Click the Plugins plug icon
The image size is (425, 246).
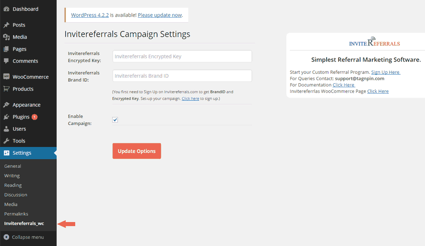point(6,117)
